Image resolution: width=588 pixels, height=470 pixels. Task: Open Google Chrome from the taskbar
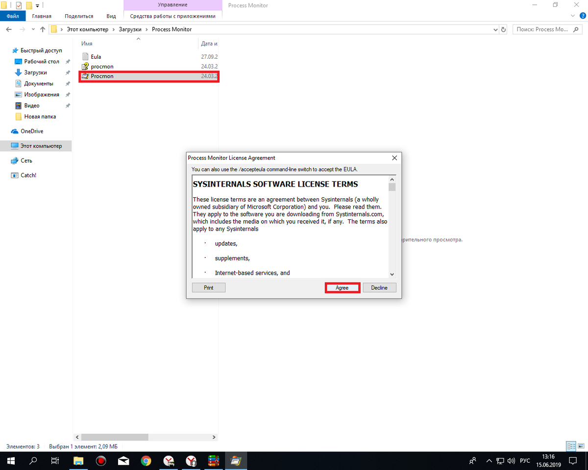tap(146, 461)
